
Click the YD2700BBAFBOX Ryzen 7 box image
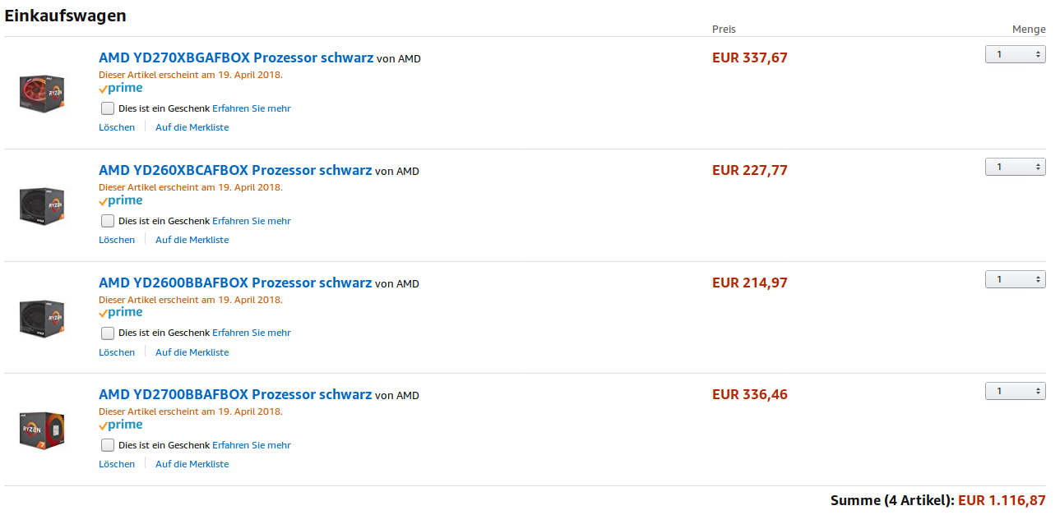[42, 430]
